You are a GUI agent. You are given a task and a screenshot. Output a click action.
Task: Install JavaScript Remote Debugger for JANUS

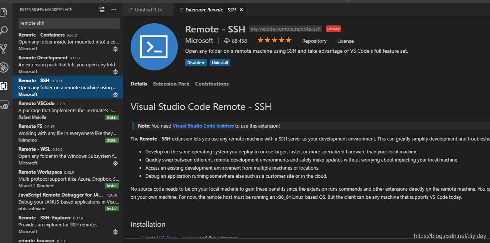tap(112, 209)
